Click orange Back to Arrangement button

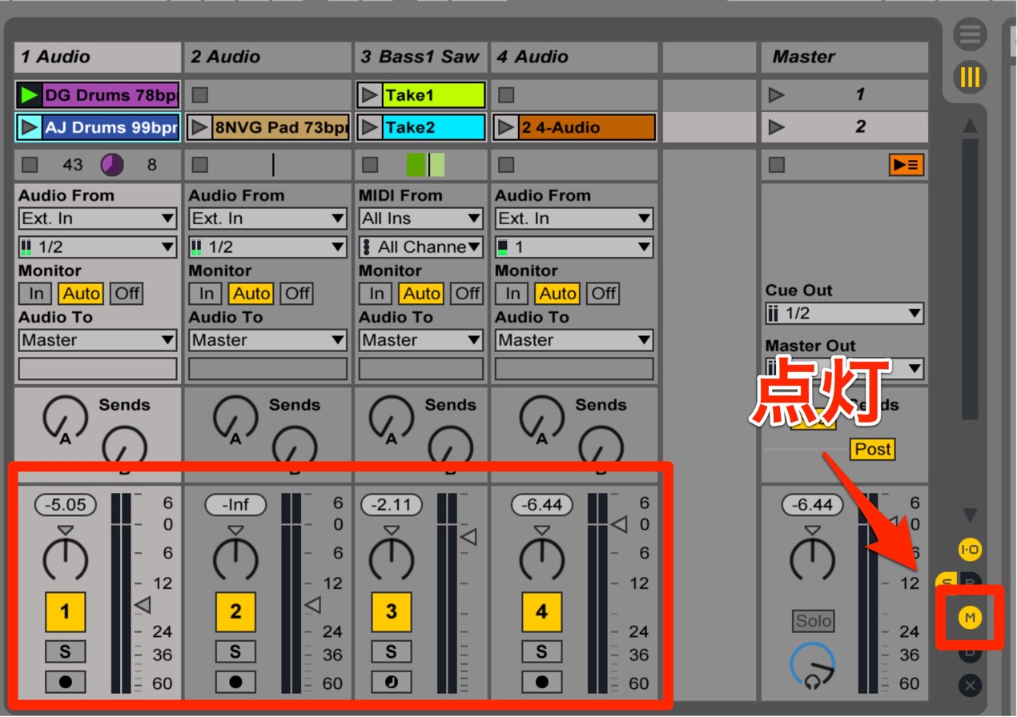pyautogui.click(x=906, y=165)
